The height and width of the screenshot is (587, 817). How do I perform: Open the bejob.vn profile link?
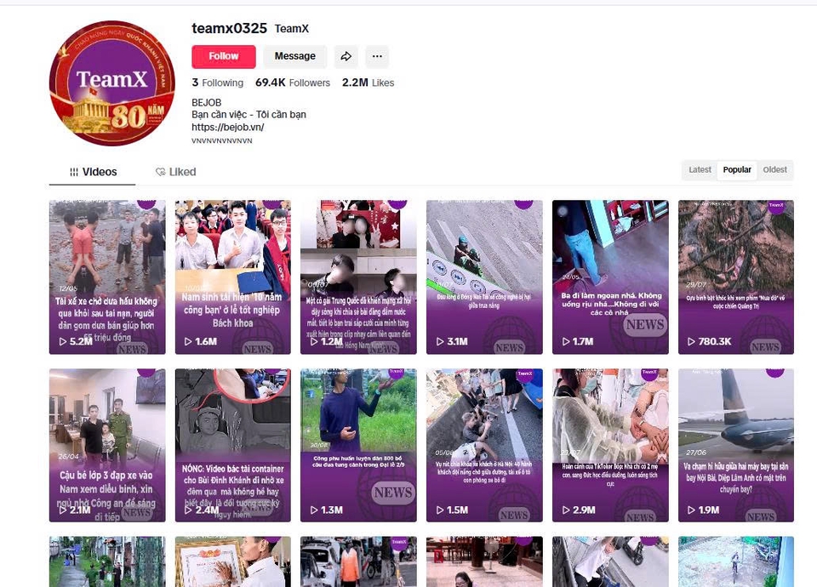click(x=227, y=128)
